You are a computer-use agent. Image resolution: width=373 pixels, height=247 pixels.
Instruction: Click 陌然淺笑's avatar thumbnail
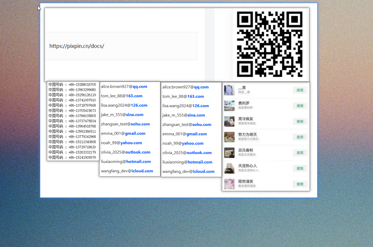[229, 184]
